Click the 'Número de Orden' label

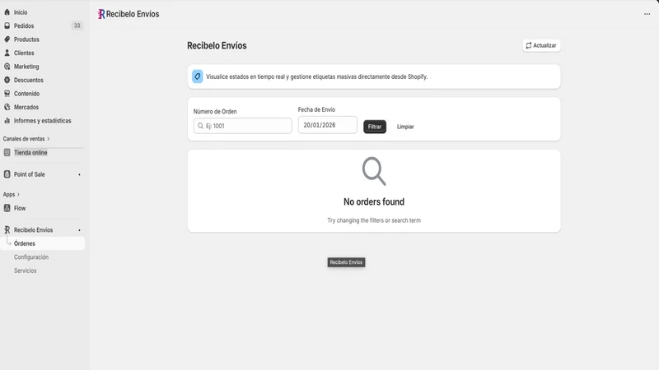pos(215,112)
